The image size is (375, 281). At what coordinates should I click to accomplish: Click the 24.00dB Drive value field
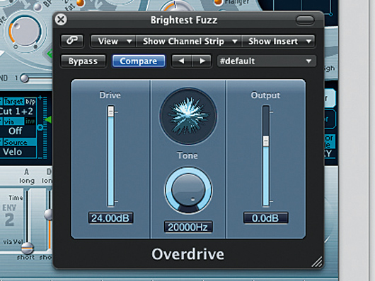tap(110, 217)
